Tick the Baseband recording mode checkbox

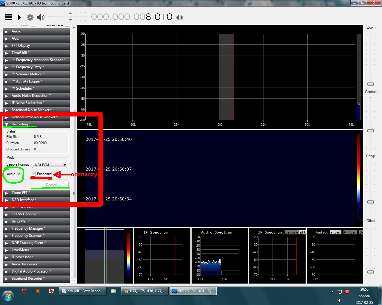point(34,174)
